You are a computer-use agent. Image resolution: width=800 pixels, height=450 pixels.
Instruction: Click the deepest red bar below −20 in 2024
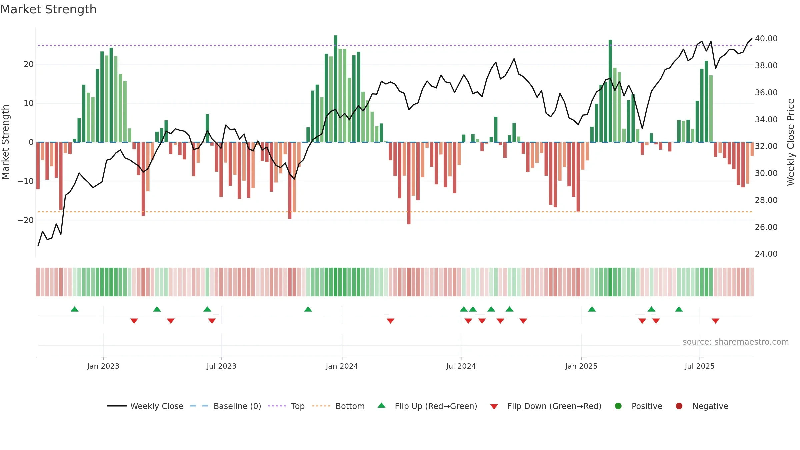(x=409, y=183)
